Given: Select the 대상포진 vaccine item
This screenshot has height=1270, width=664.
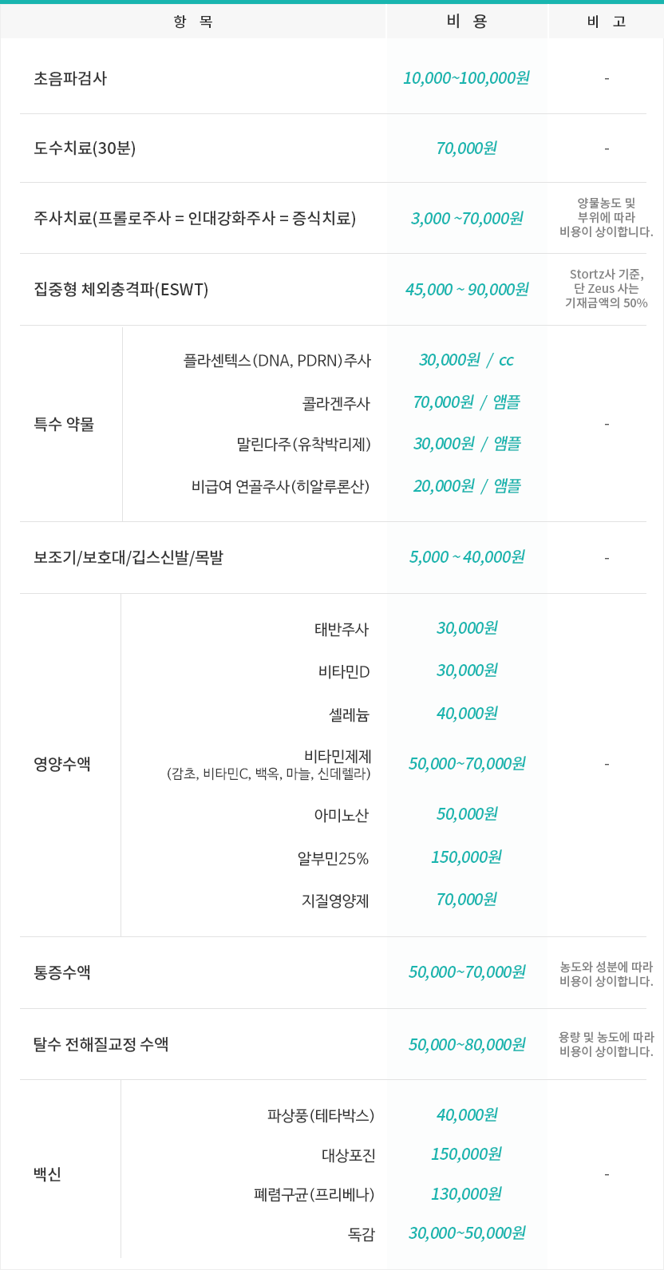Looking at the screenshot, I should (348, 1155).
